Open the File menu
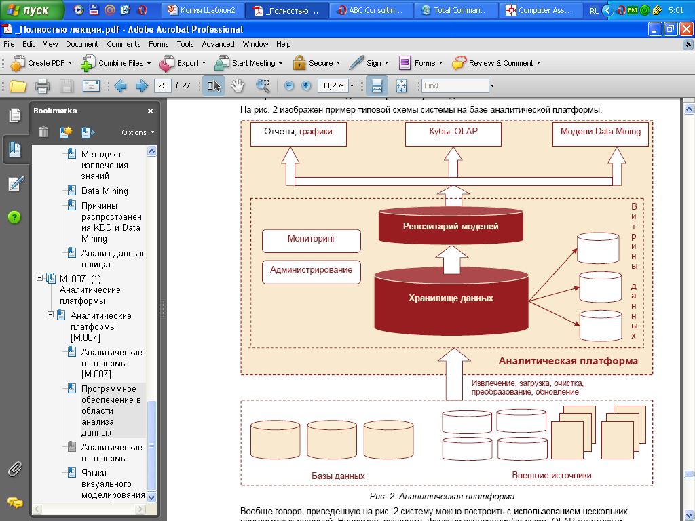Screen dimensions: 695x521 pos(9,44)
